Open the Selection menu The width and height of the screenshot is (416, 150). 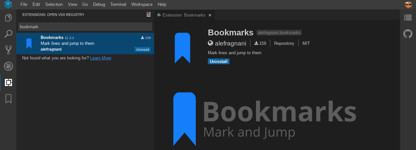[x=54, y=5]
